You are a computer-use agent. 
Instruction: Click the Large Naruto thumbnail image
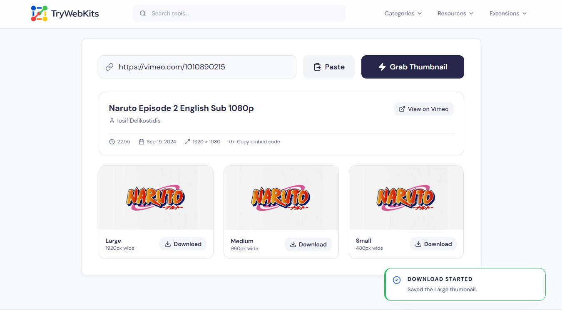[156, 198]
